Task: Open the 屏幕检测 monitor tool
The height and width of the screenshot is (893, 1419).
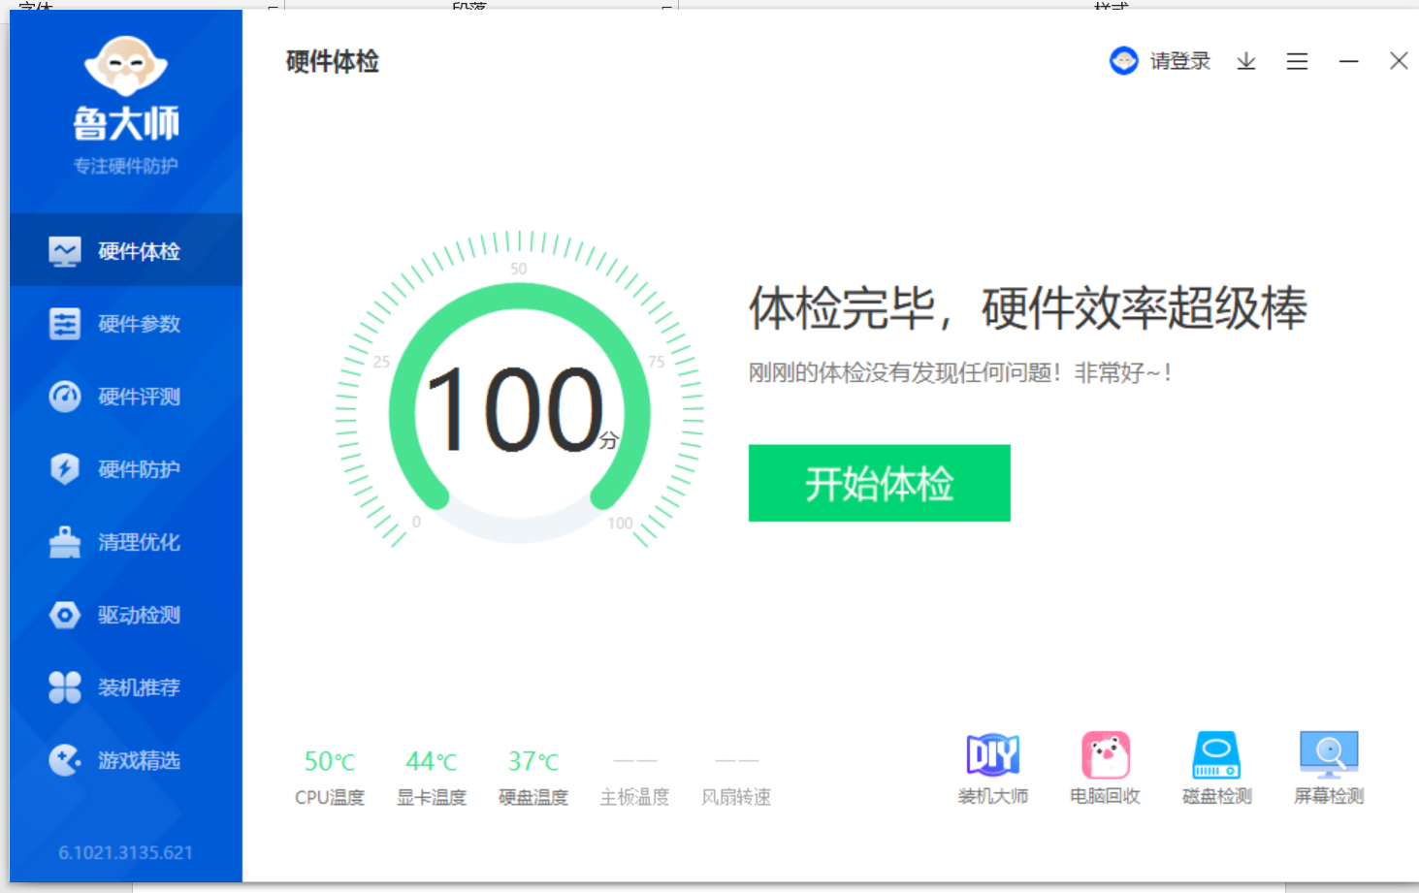Action: 1329,769
